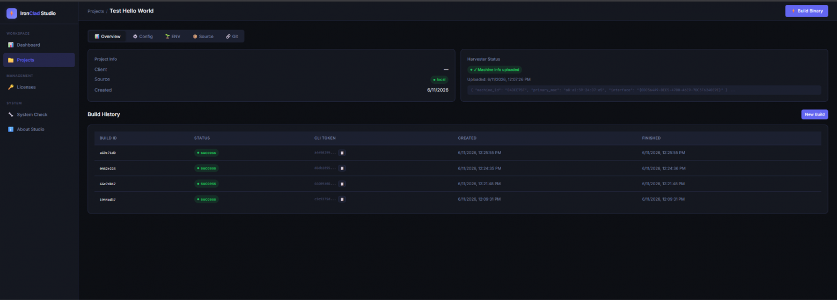Copy CLI token for build 1944ad37
The width and height of the screenshot is (837, 300).
pyautogui.click(x=342, y=199)
